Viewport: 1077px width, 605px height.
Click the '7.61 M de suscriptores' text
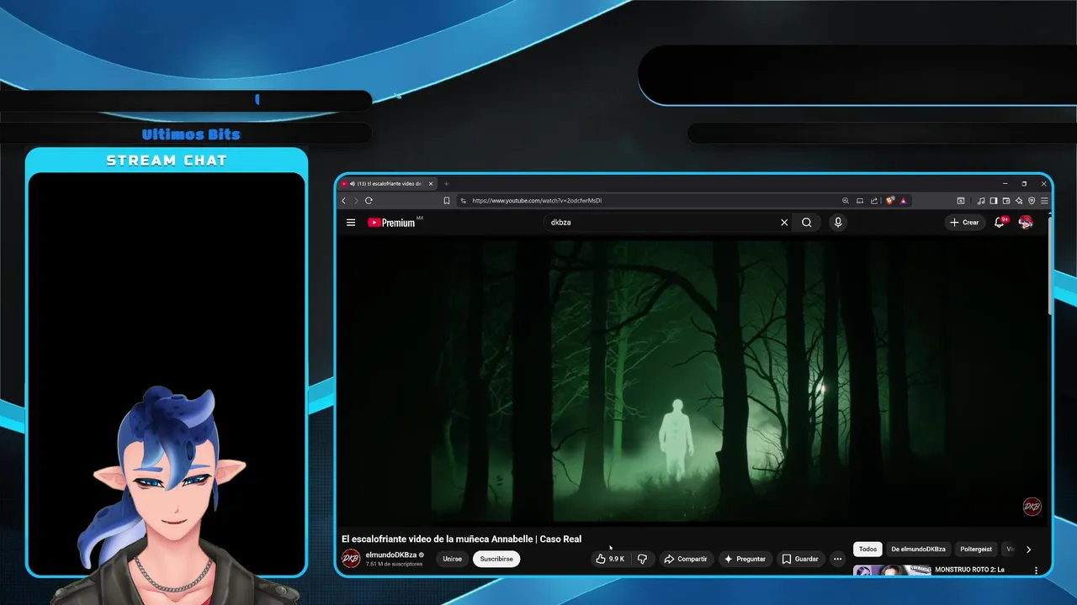pyautogui.click(x=394, y=564)
